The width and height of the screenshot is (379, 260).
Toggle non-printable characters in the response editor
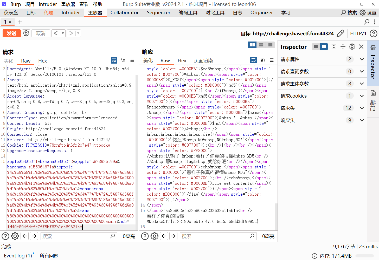click(x=263, y=60)
